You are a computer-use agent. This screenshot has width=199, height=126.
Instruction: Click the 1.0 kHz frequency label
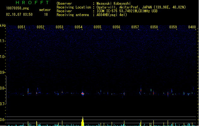click(3, 57)
